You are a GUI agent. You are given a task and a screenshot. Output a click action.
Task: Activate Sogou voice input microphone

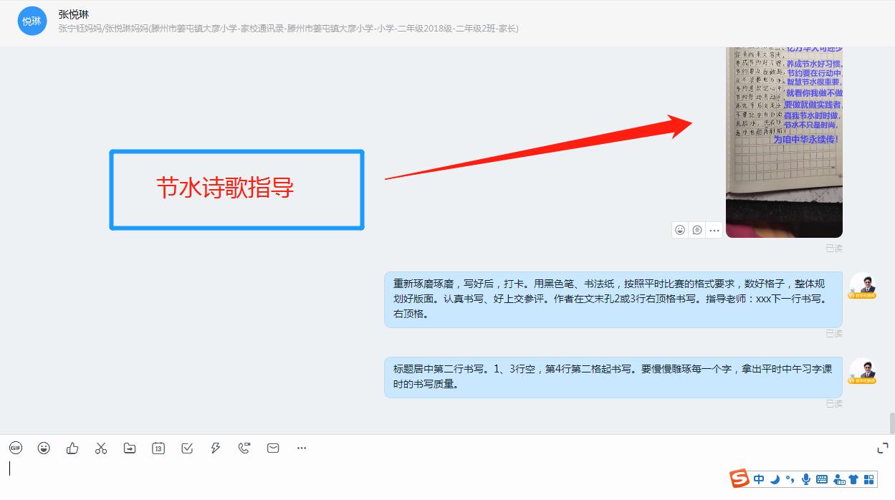(x=806, y=479)
